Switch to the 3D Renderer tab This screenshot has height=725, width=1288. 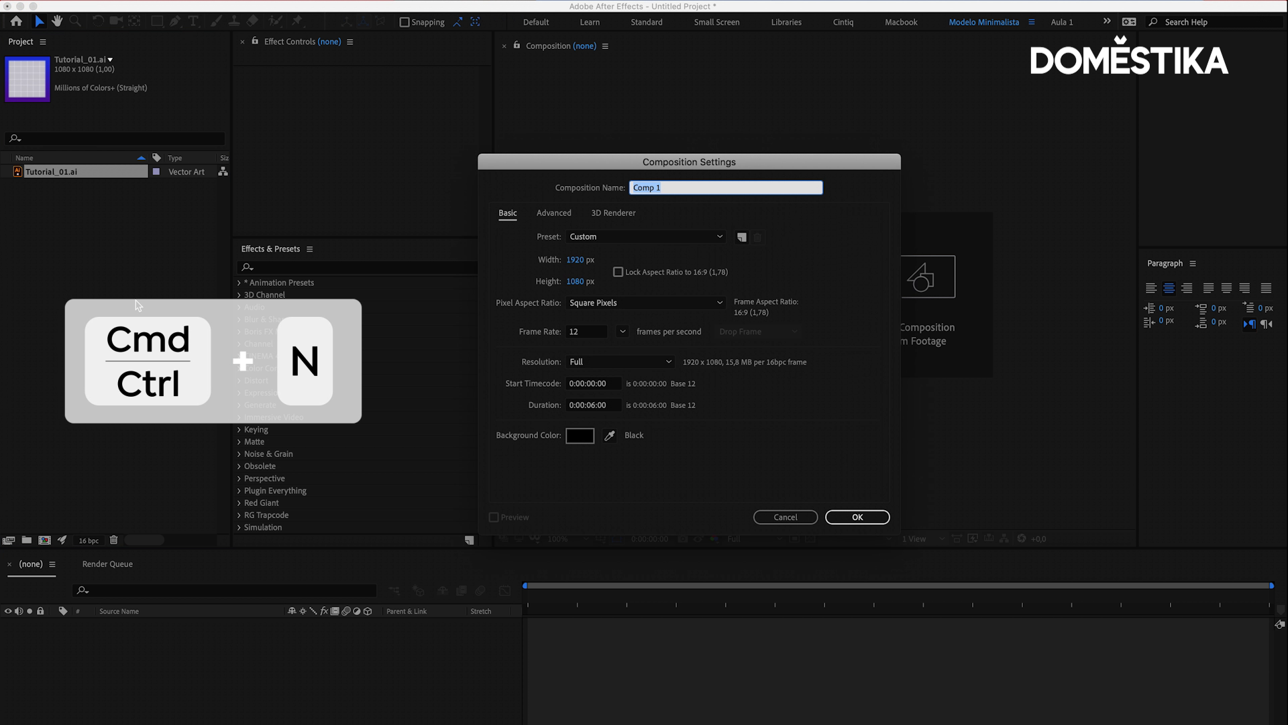[x=613, y=213]
